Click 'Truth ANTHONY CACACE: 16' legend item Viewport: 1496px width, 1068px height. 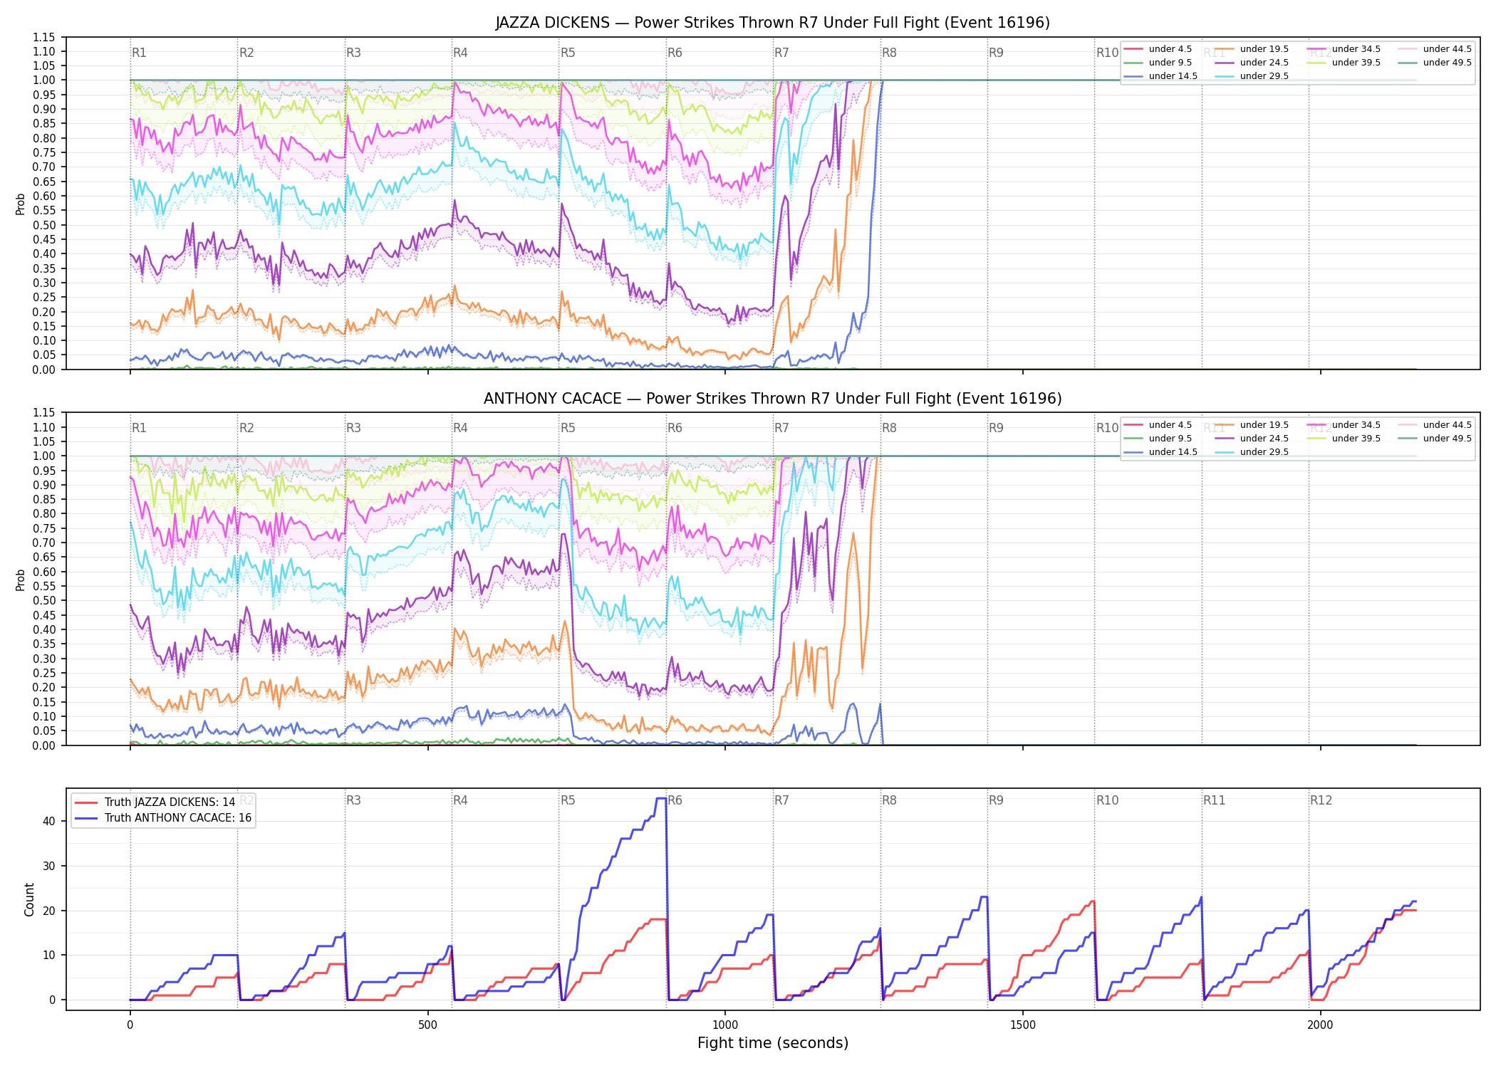[163, 817]
